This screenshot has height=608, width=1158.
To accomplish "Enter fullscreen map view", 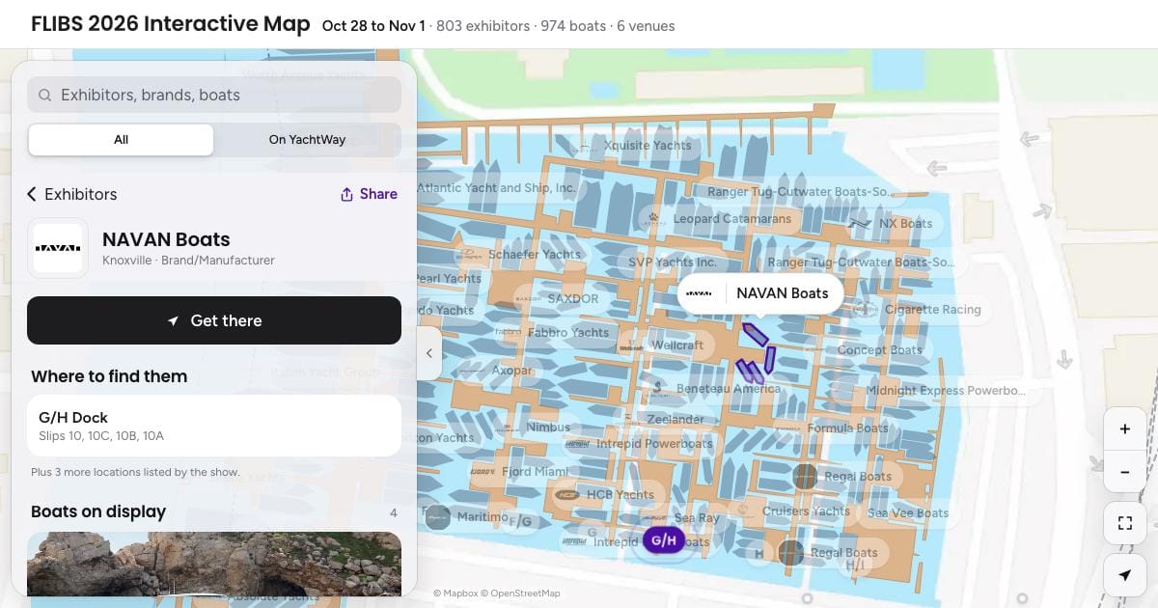I will [1124, 523].
